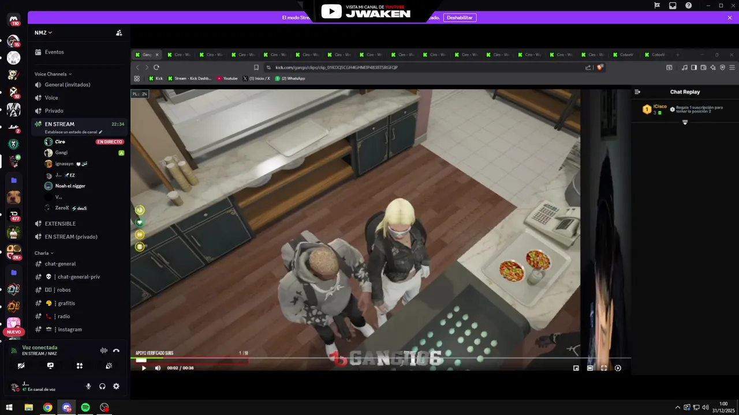Open Discord help question mark icon

tap(688, 6)
